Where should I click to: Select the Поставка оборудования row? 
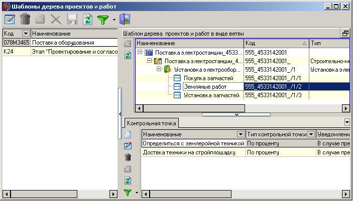coord(60,43)
